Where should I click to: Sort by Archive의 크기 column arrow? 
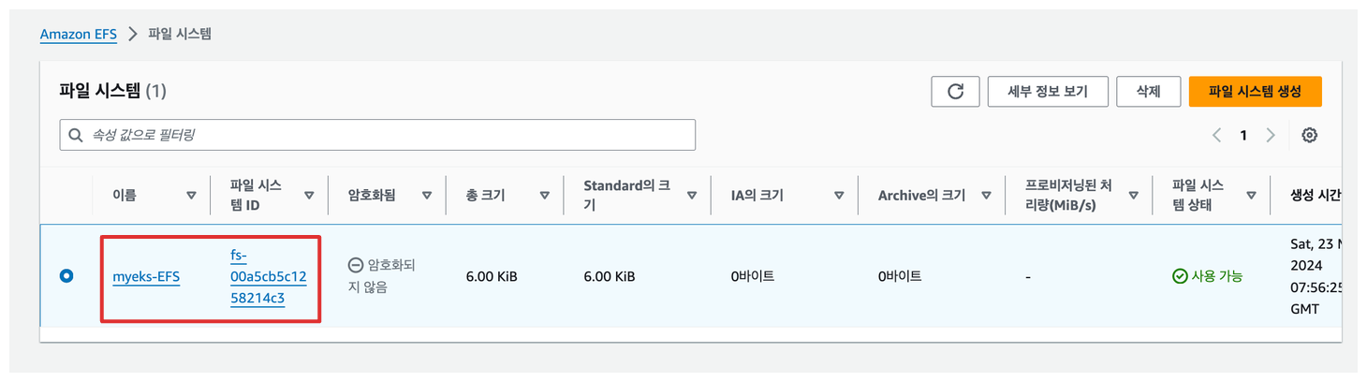pos(986,196)
